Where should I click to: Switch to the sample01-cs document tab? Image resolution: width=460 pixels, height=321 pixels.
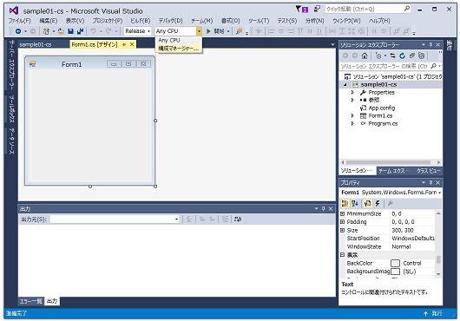(36, 44)
